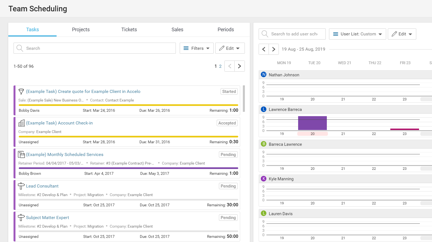Click the retainer icon on Monthly Scheduled Services
The image size is (432, 242).
pos(21,155)
